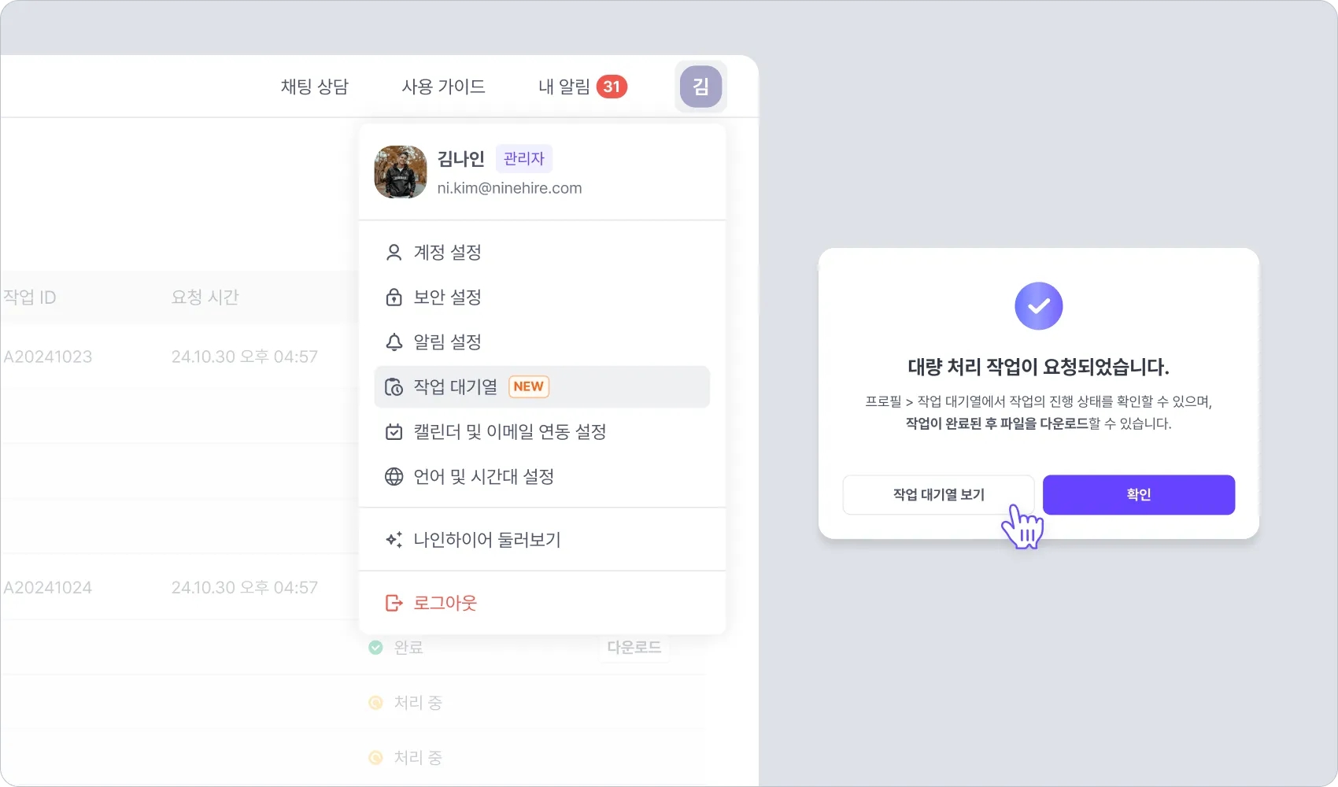
Task: Open 채팅 상담 in the top bar
Action: 315,87
